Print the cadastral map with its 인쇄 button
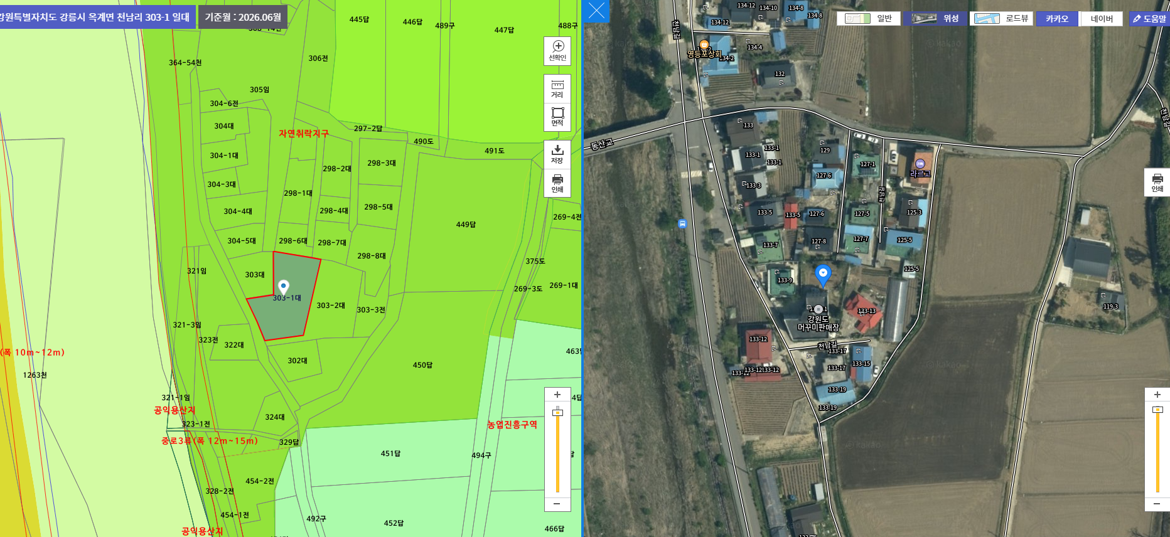This screenshot has height=537, width=1170. click(557, 183)
